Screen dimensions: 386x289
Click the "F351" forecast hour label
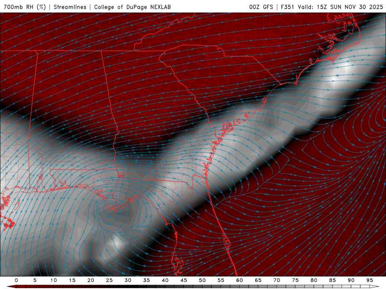287,7
